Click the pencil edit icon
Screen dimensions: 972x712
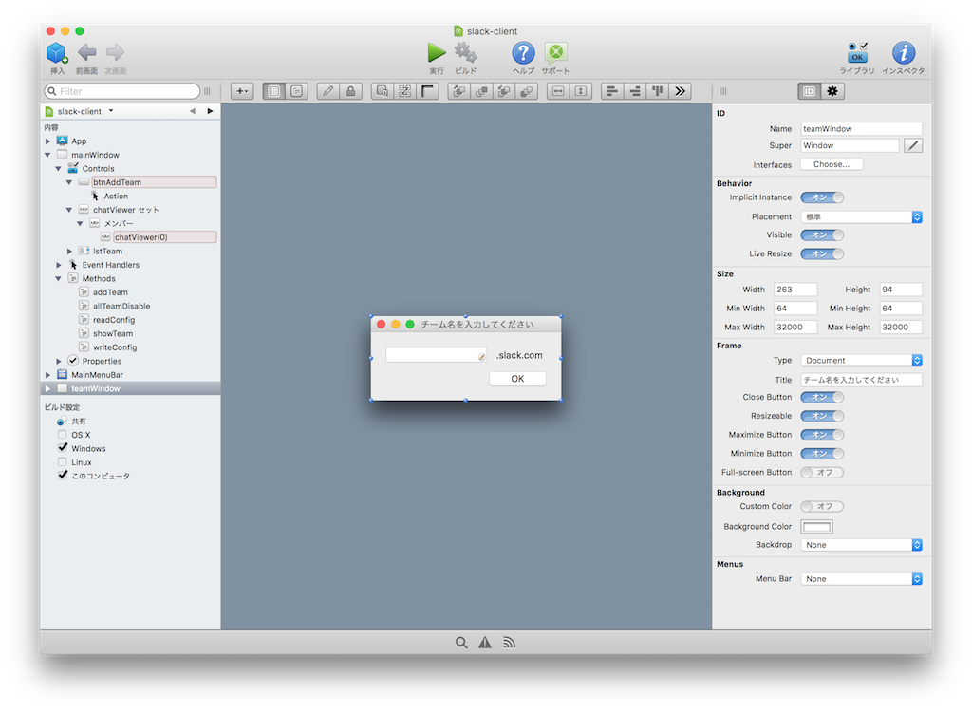[327, 91]
